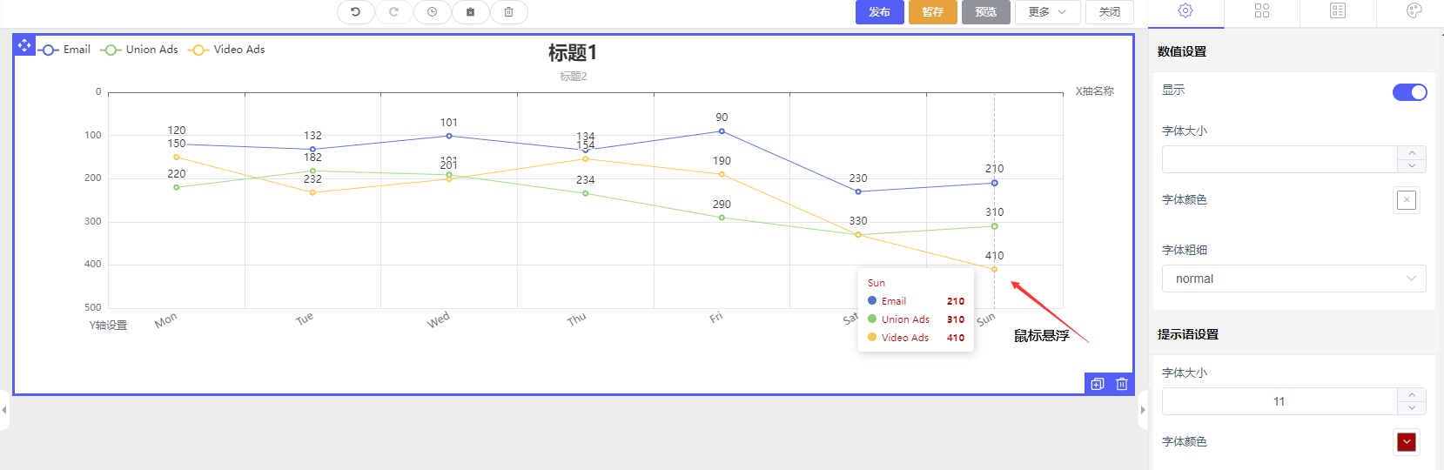The height and width of the screenshot is (470, 1444).
Task: Delete chart via bottom-right trash icon
Action: click(1122, 384)
